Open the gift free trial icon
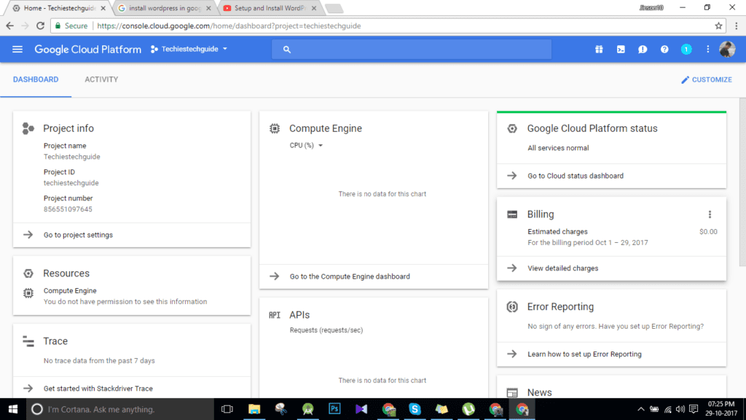This screenshot has height=420, width=746. [599, 49]
